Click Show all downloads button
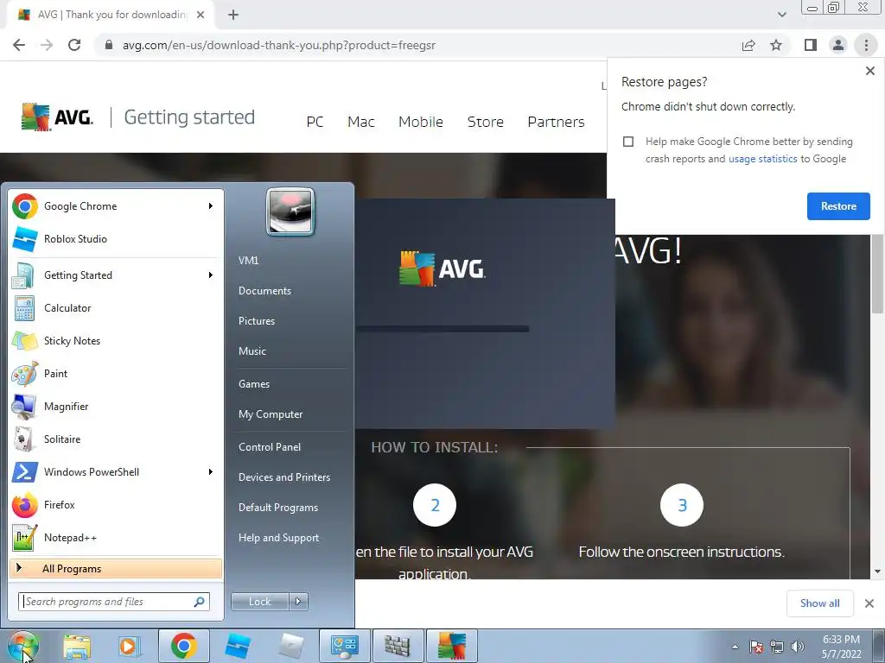 pos(819,603)
